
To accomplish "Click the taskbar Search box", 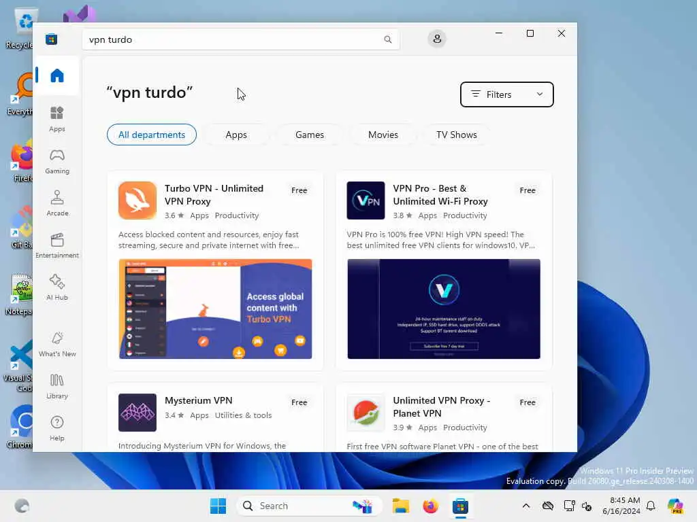I will [x=310, y=506].
